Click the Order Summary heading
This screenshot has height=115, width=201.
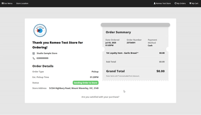click(x=118, y=32)
